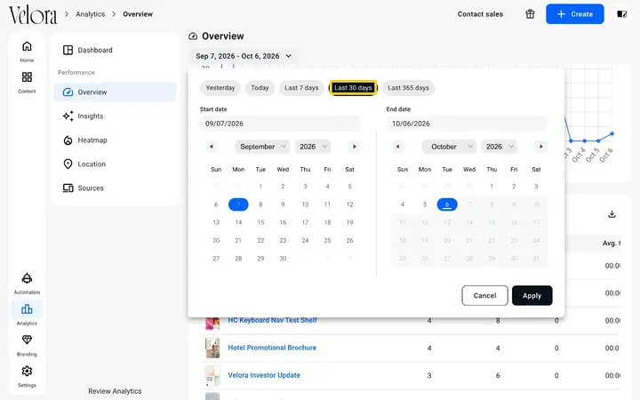Viewport: 640px width, 400px height.
Task: Click the Apply button
Action: [532, 295]
